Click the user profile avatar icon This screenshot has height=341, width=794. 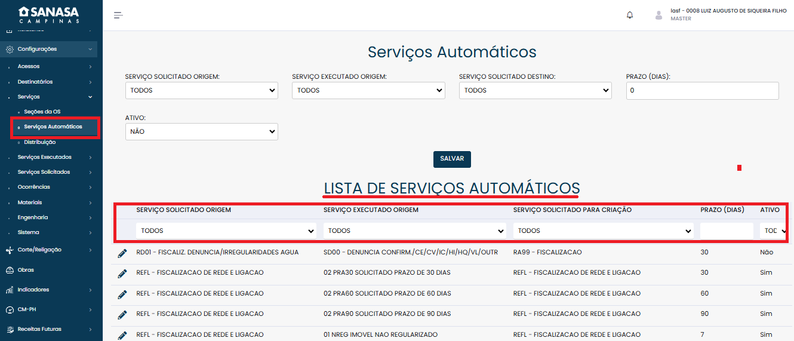(659, 15)
